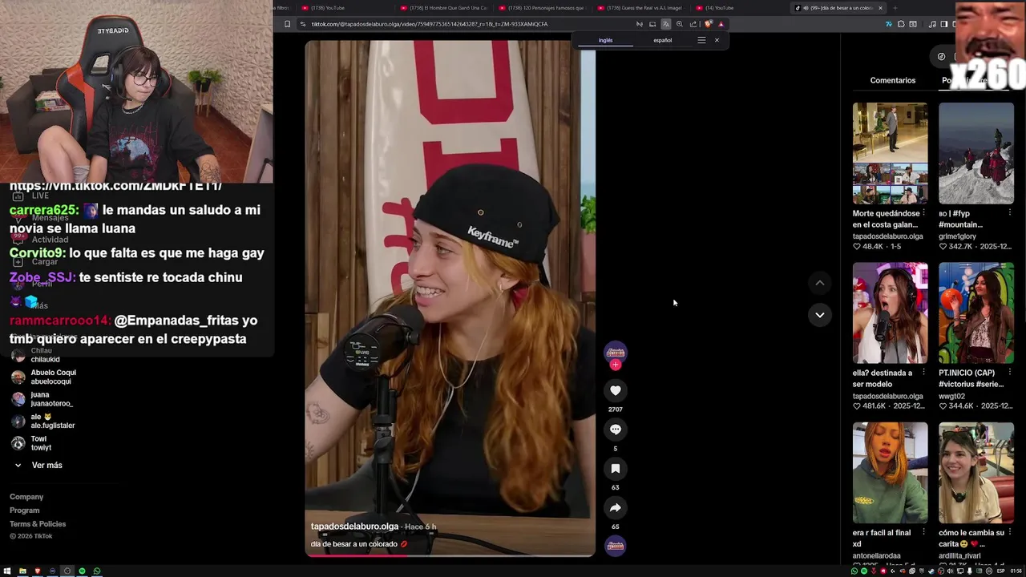Open translate popup hamburger options
Image resolution: width=1026 pixels, height=577 pixels.
(x=701, y=40)
